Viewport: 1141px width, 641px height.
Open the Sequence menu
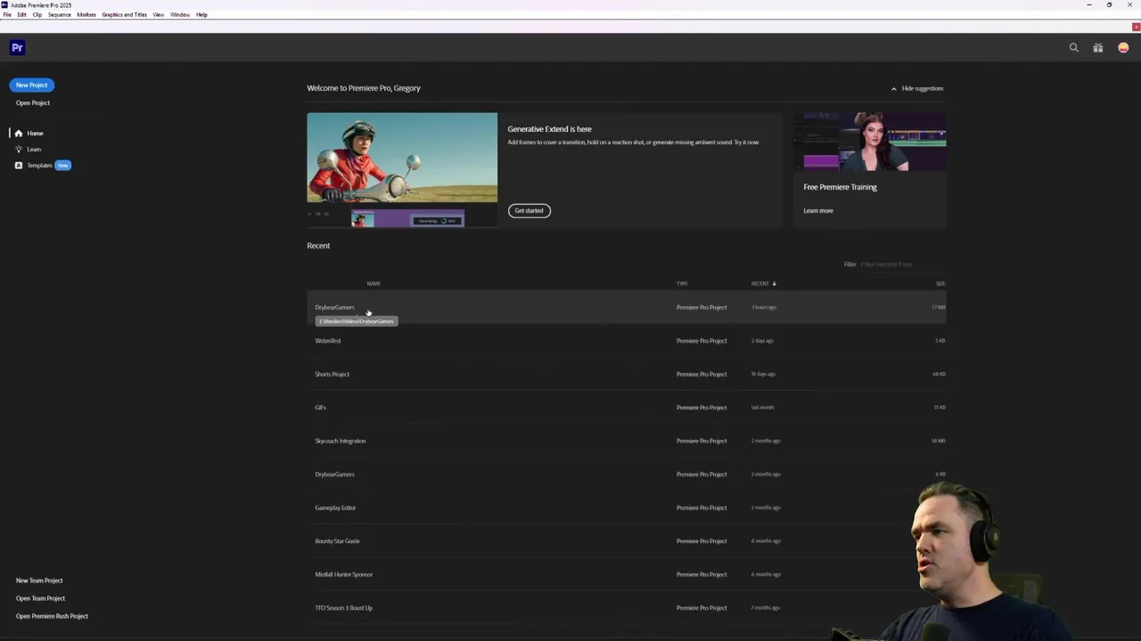(x=59, y=15)
